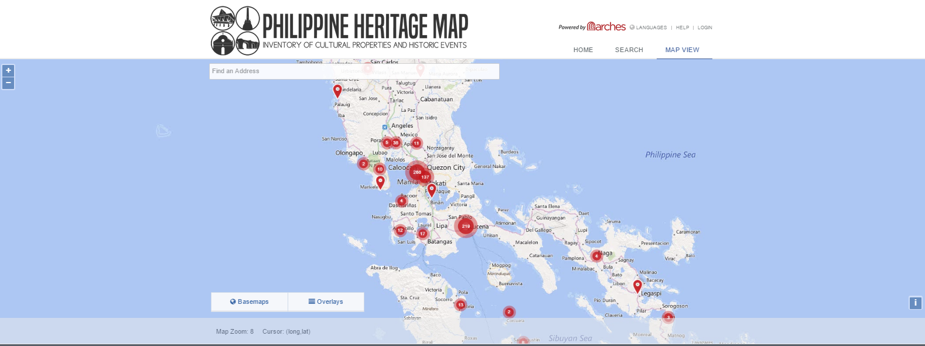Click the Lipa map label

coord(442,225)
